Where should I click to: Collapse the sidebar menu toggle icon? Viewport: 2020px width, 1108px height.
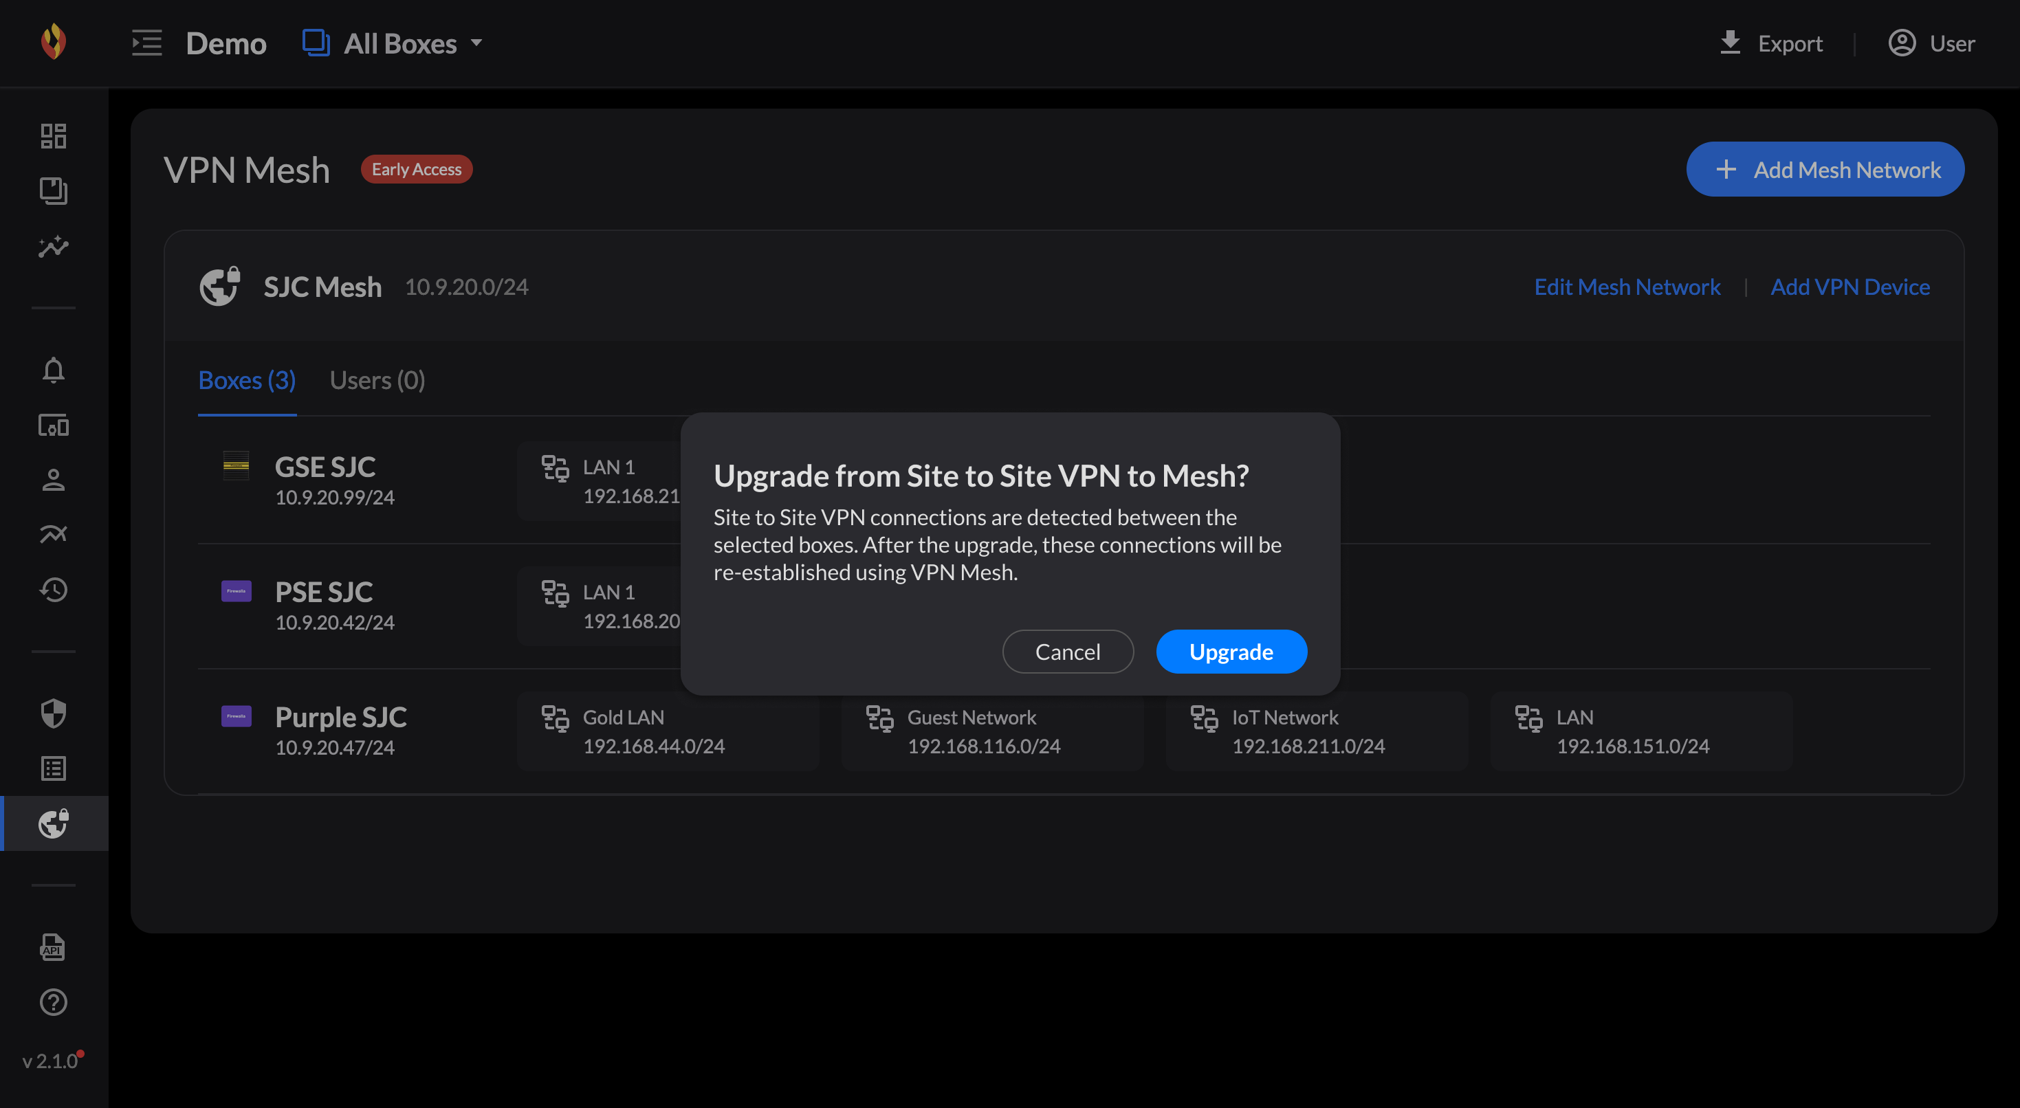tap(146, 43)
